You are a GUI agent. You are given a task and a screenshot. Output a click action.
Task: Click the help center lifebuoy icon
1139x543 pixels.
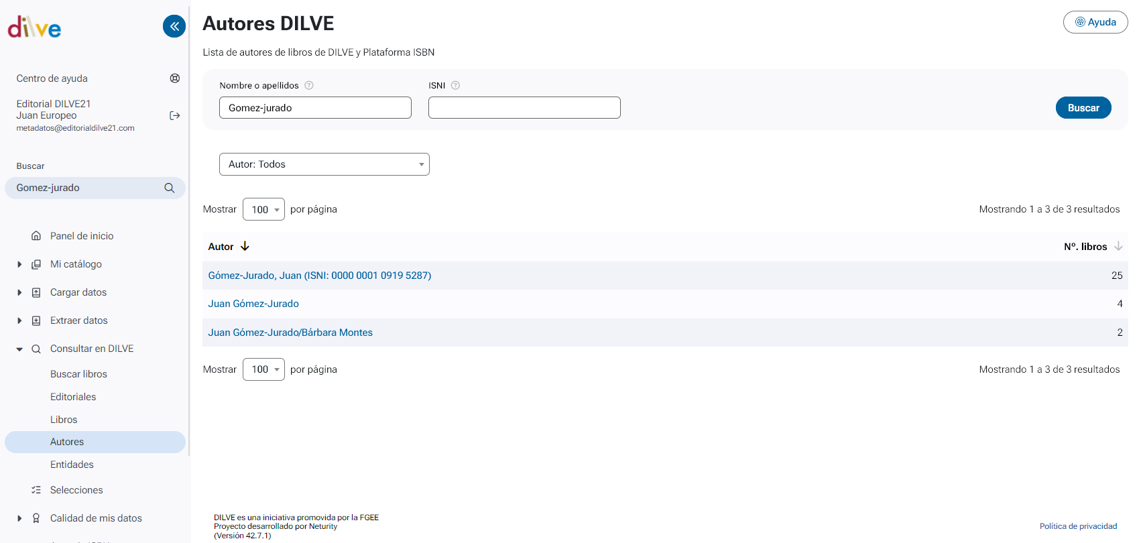click(175, 78)
